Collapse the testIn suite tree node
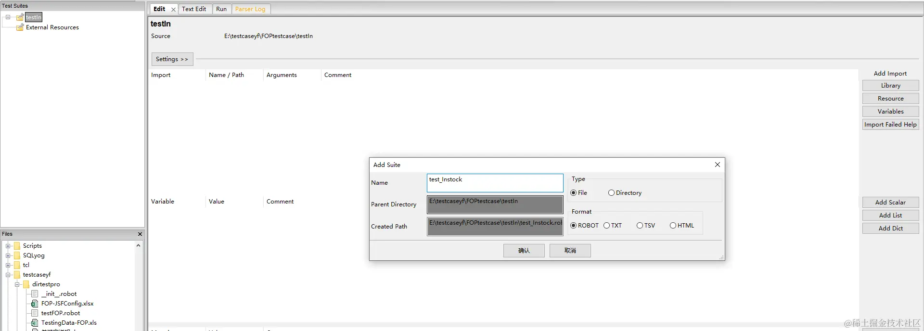The width and height of the screenshot is (924, 331). click(x=8, y=17)
